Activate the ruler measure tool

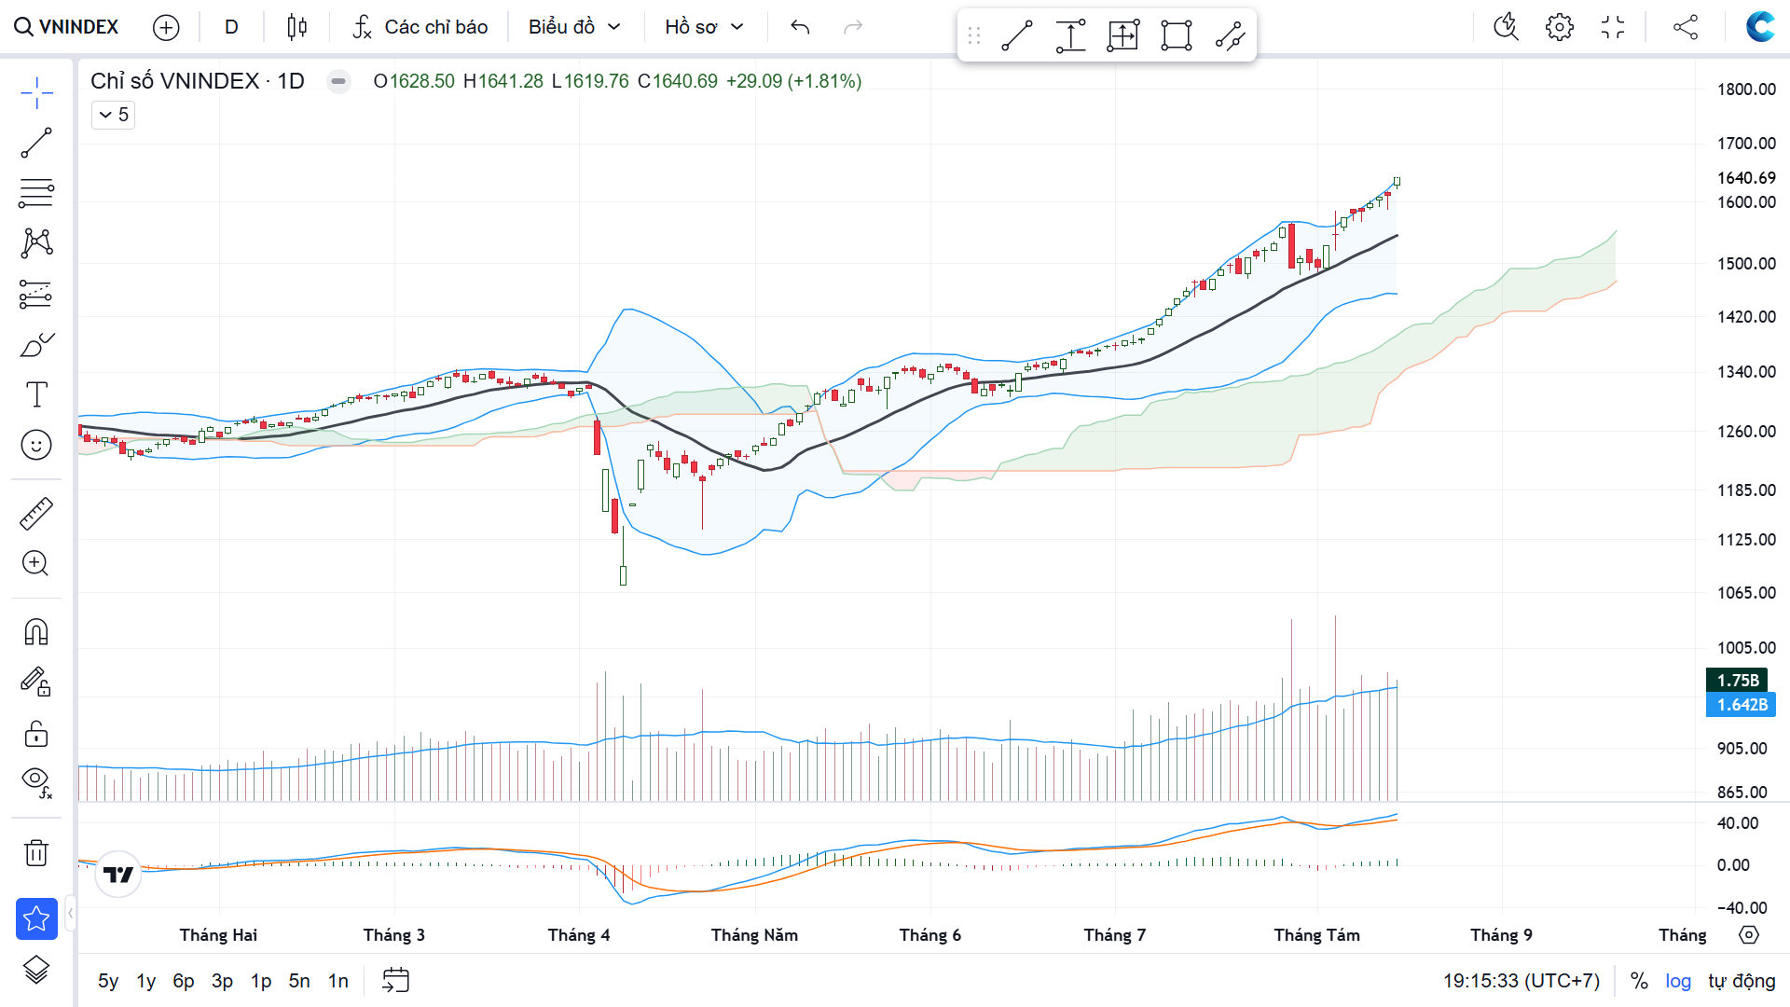point(36,514)
